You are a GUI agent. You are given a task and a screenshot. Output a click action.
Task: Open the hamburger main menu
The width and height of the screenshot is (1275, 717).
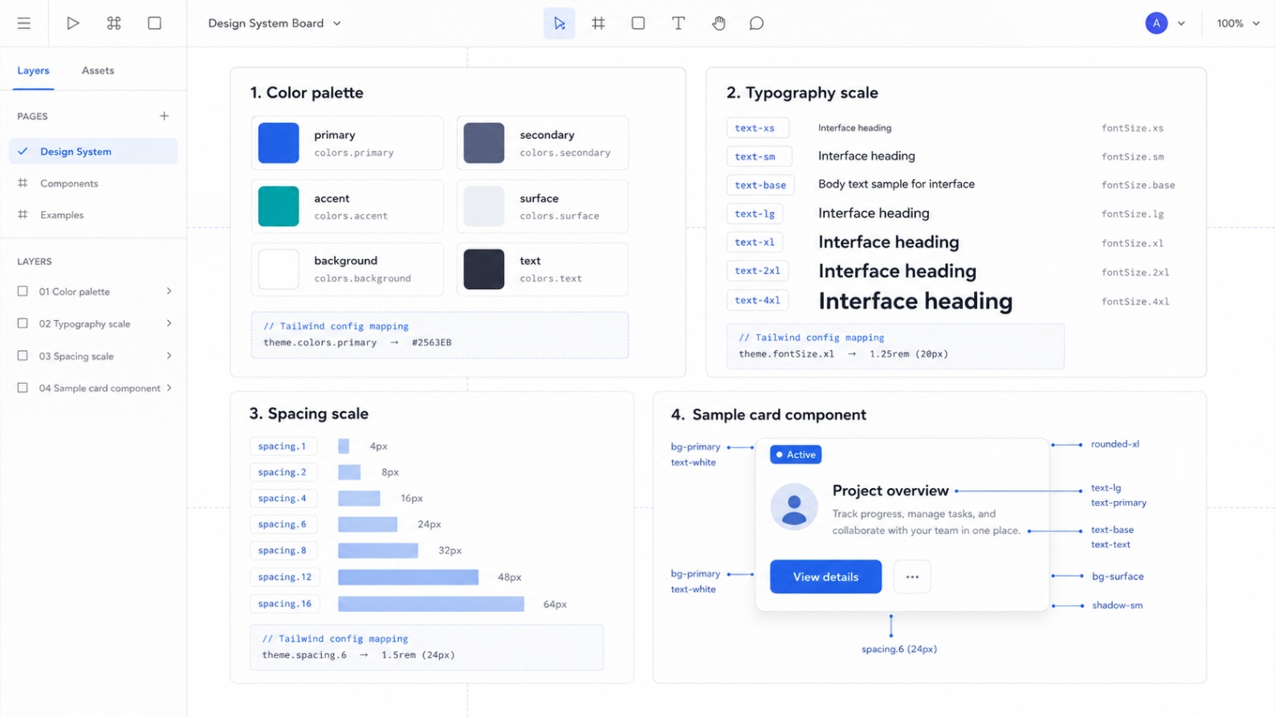(24, 23)
